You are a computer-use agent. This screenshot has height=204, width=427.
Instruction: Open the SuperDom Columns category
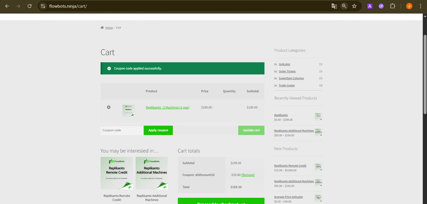(x=291, y=78)
